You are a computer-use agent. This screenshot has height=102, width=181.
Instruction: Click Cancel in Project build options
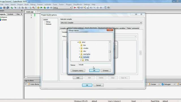point(98,85)
